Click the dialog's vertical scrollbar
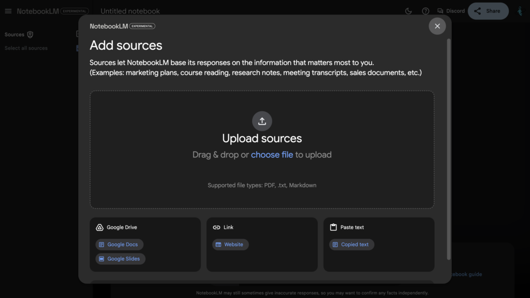530x298 pixels. pyautogui.click(x=448, y=150)
